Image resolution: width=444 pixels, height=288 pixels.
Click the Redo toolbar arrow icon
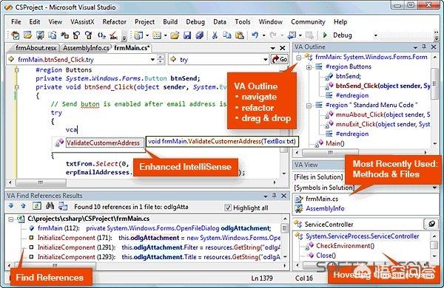pos(273,35)
